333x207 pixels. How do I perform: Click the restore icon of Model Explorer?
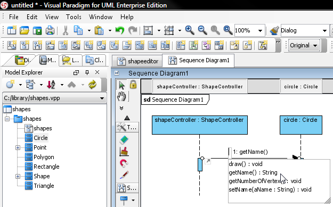(x=76, y=72)
